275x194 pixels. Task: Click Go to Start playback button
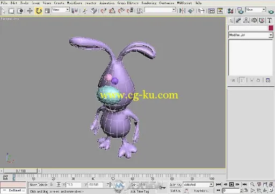tap(219, 184)
